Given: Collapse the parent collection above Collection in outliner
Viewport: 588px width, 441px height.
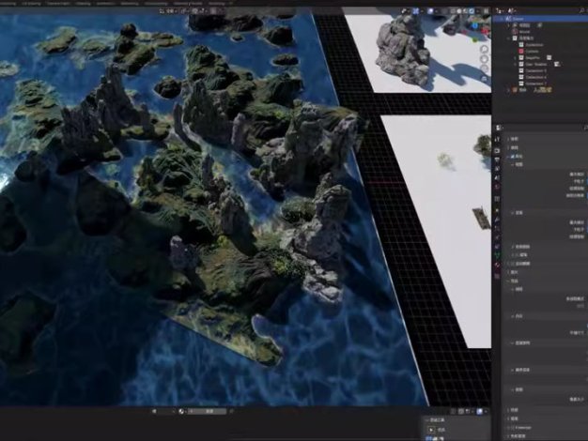Looking at the screenshot, I should (509, 38).
